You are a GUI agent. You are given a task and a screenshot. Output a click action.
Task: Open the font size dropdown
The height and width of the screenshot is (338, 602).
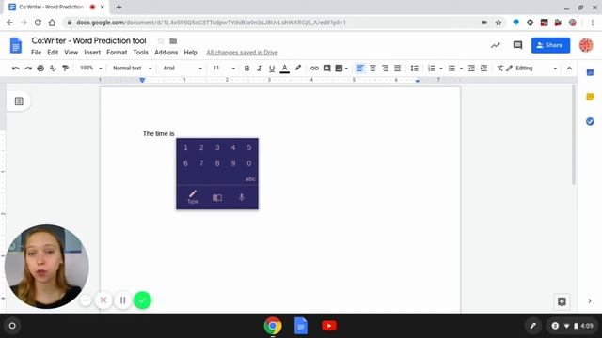(224, 69)
